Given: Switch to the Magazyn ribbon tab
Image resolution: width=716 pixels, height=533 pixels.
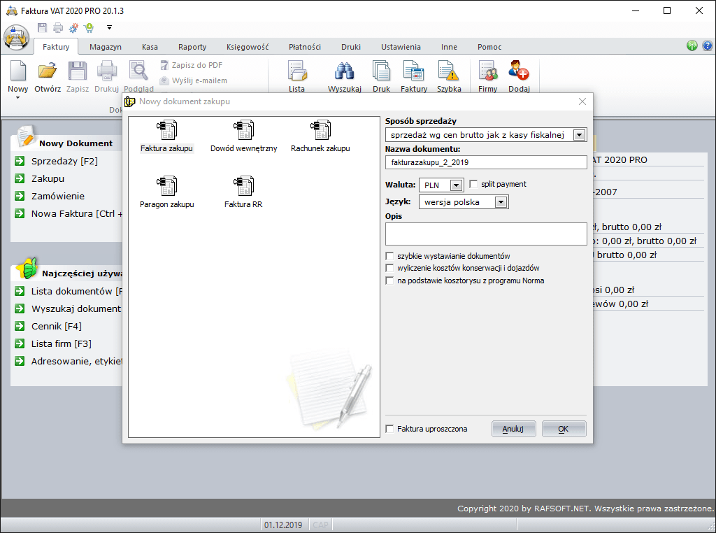Looking at the screenshot, I should point(105,47).
